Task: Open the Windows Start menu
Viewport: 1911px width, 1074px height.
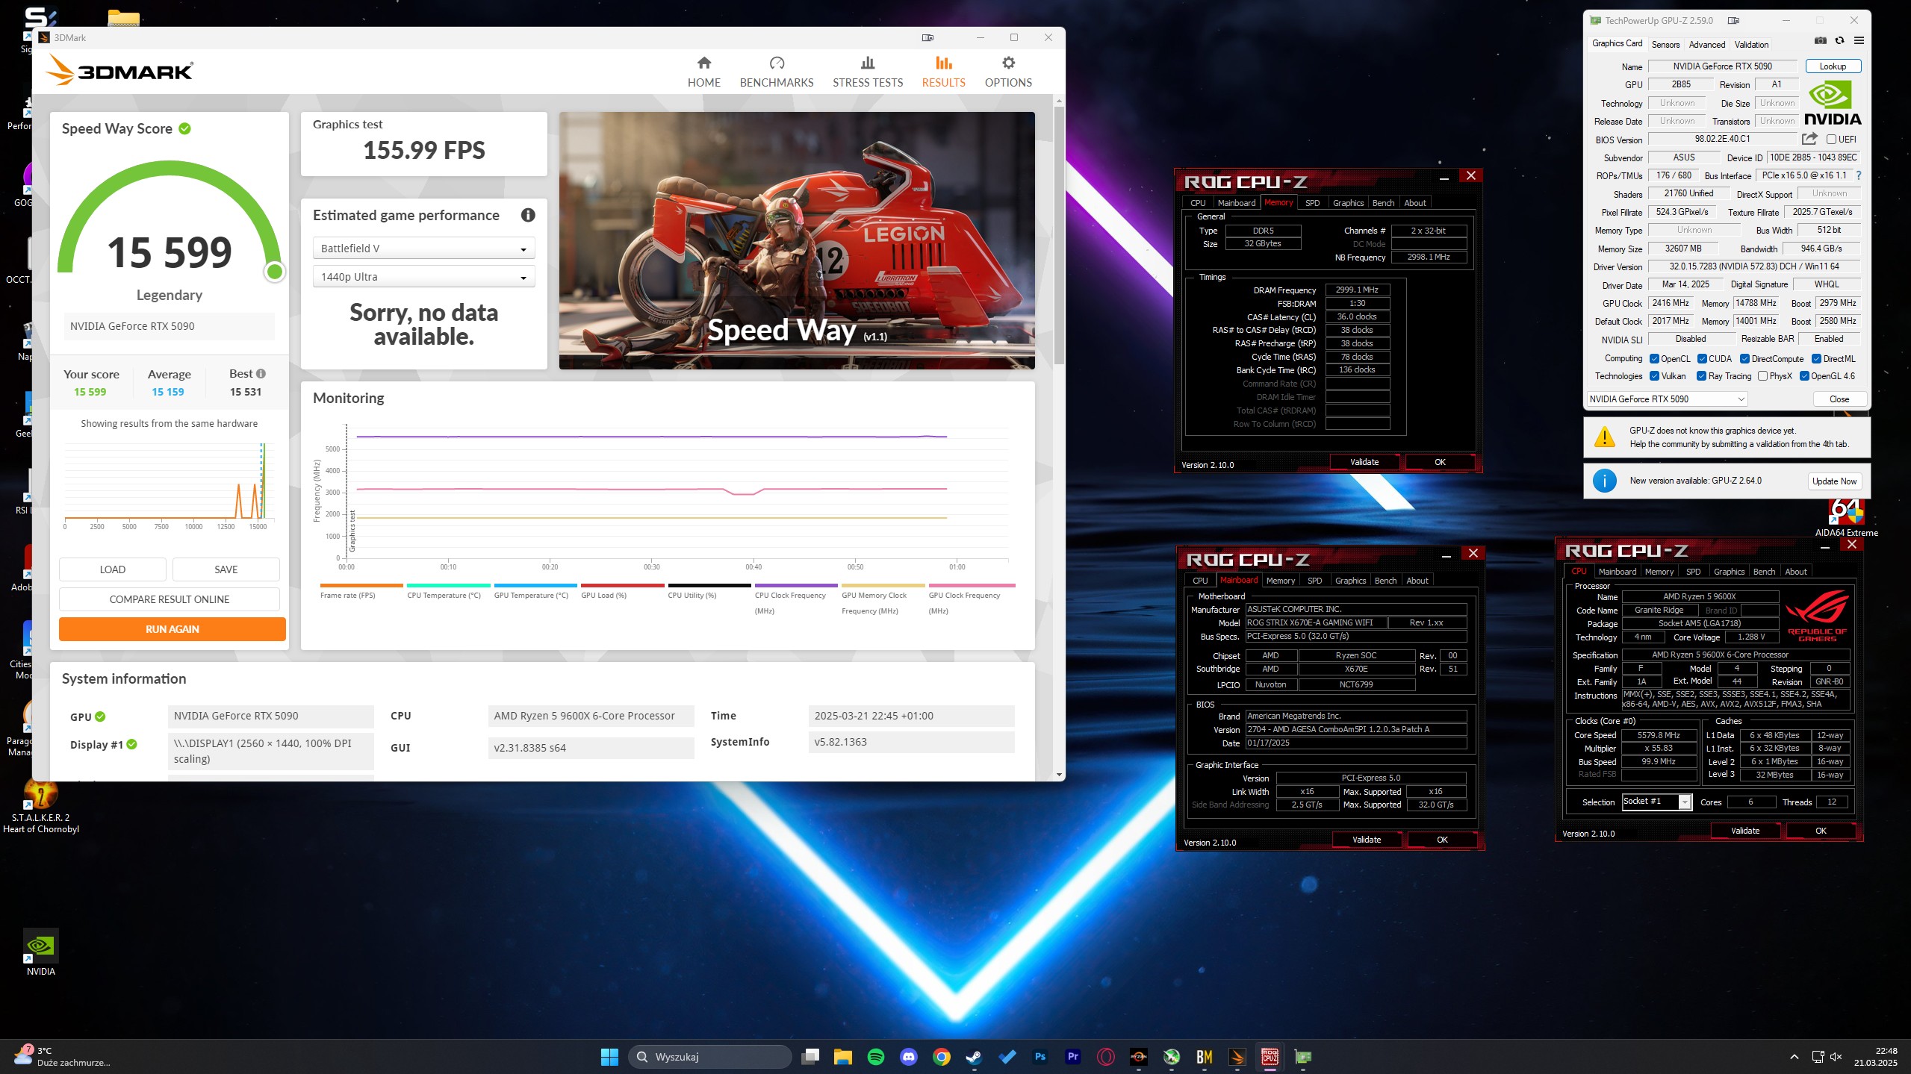Action: point(609,1057)
